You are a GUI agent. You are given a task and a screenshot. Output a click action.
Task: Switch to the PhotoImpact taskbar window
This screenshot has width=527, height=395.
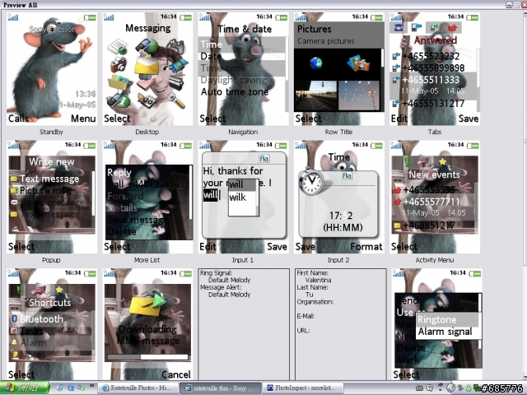[x=303, y=388]
